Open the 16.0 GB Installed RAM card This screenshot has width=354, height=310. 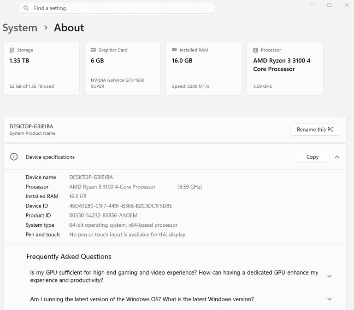click(x=203, y=69)
